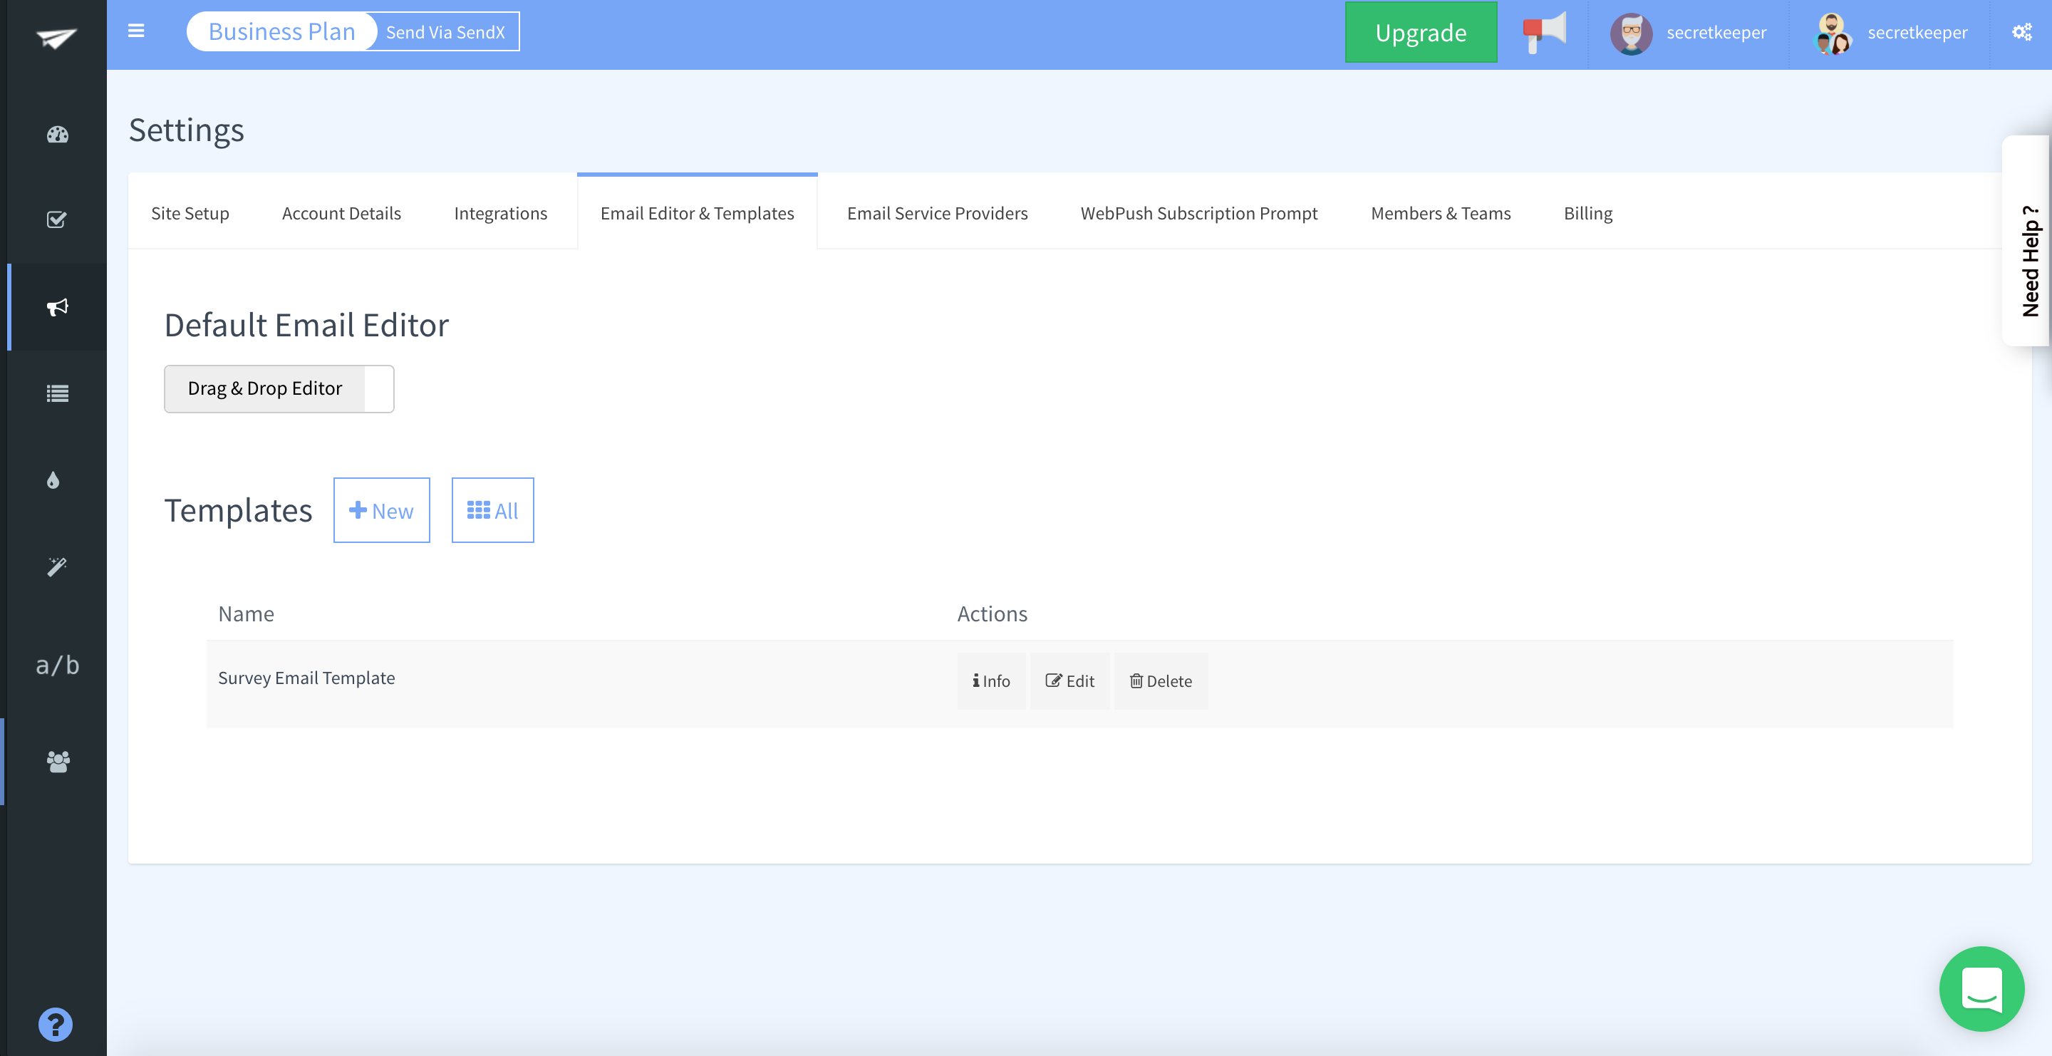Open the settings gears icon in header

(x=2022, y=32)
